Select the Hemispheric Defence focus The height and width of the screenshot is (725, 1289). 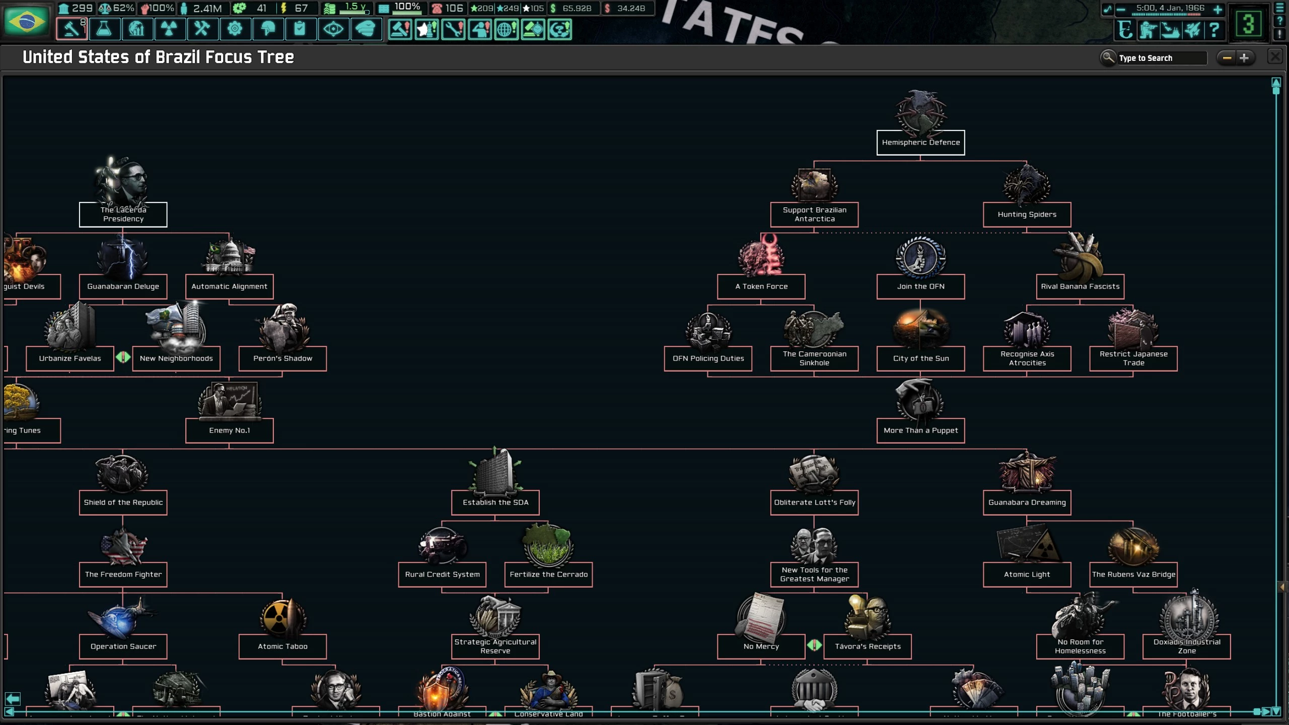click(x=920, y=142)
